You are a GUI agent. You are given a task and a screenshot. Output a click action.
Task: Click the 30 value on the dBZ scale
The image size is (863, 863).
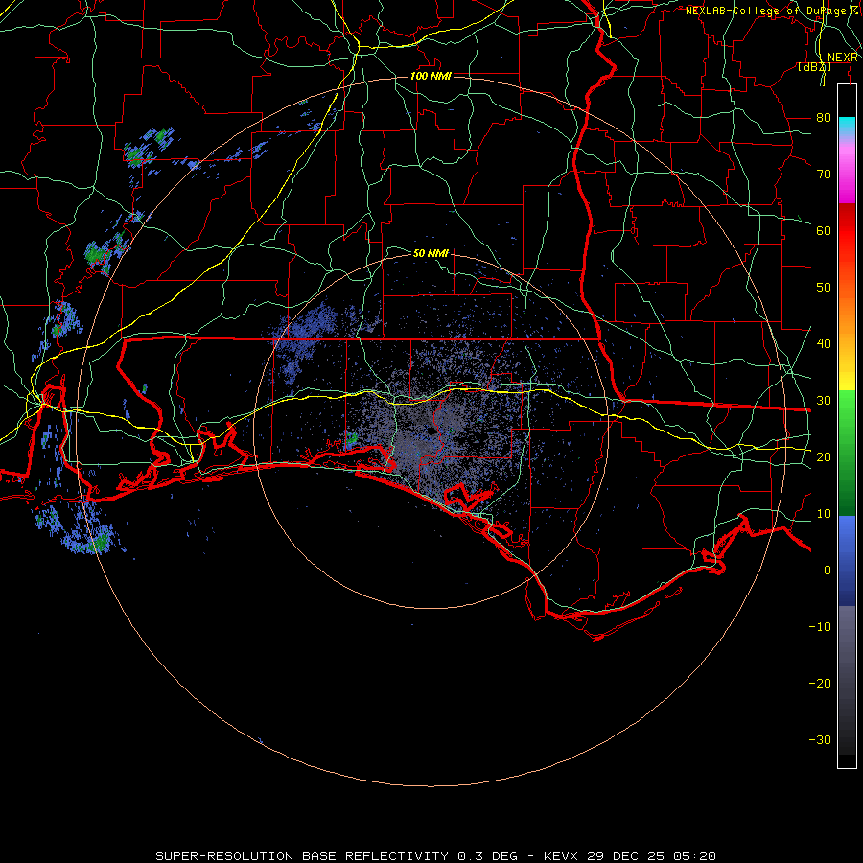824,401
